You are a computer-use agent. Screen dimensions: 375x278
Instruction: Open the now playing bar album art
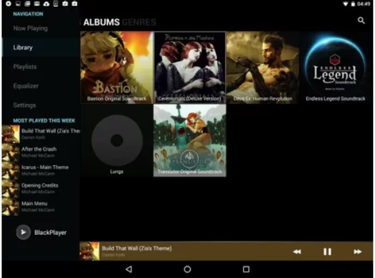pyautogui.click(x=89, y=251)
